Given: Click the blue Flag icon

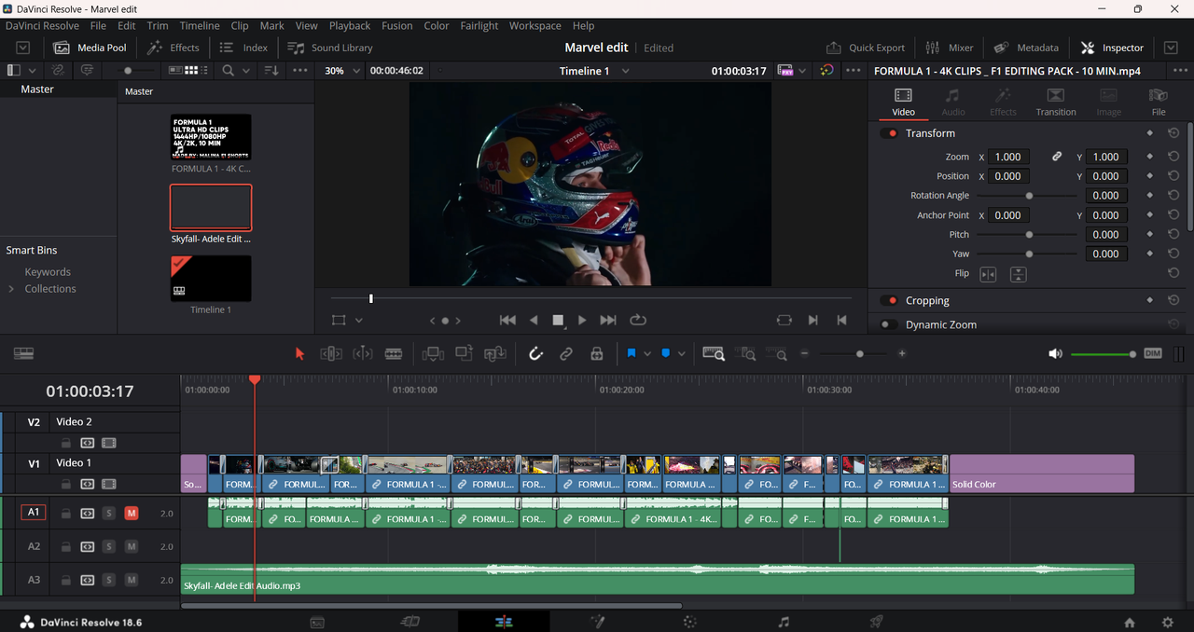Looking at the screenshot, I should tap(632, 354).
